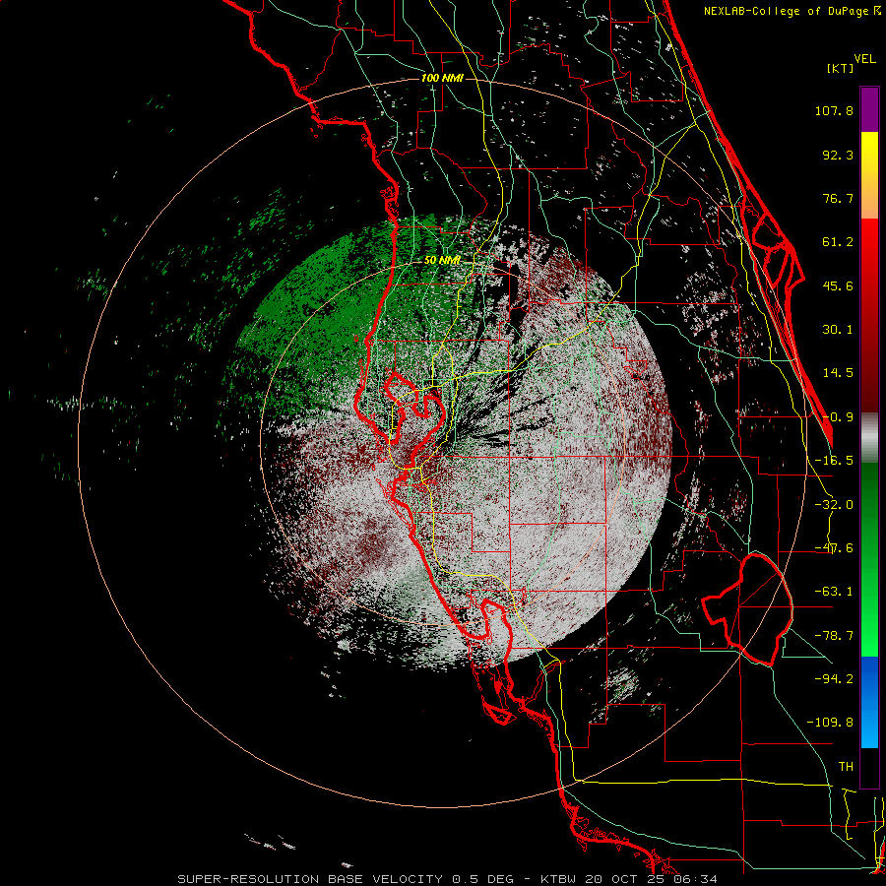
Task: Pick the green segment of the color bar
Action: (x=869, y=559)
